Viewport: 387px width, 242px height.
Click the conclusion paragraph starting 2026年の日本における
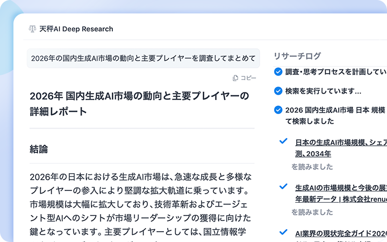click(x=141, y=208)
